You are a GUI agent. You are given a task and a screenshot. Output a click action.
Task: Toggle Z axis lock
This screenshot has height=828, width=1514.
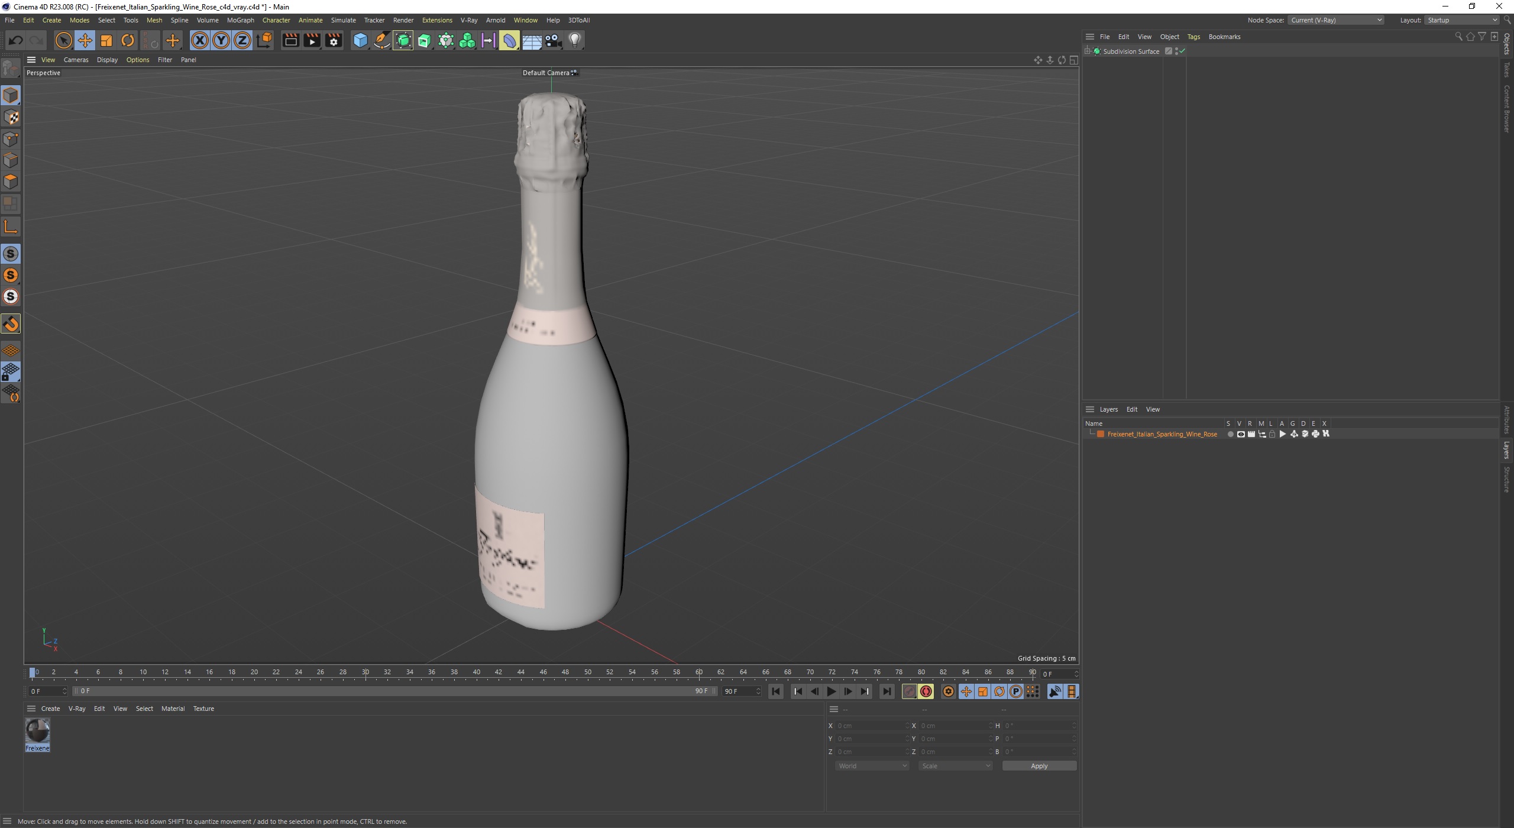(242, 40)
